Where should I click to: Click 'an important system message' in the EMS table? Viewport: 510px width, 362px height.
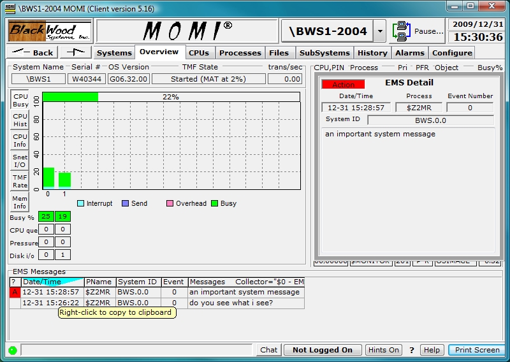(244, 292)
